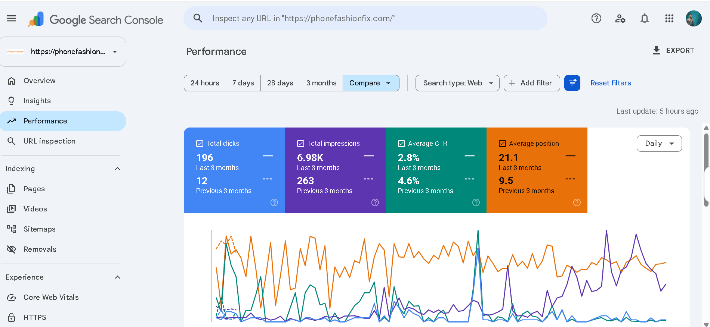Open the notifications bell
710x327 pixels.
(645, 18)
